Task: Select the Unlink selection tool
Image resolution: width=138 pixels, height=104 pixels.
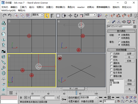Action: coord(22,15)
